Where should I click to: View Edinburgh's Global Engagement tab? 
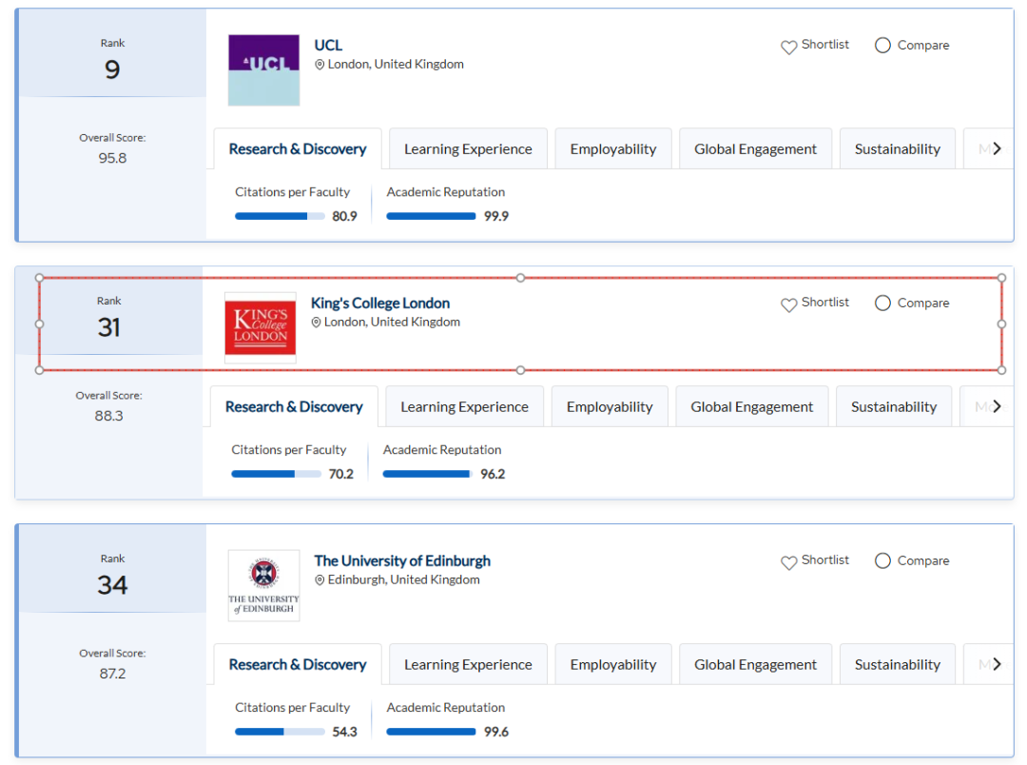point(755,664)
